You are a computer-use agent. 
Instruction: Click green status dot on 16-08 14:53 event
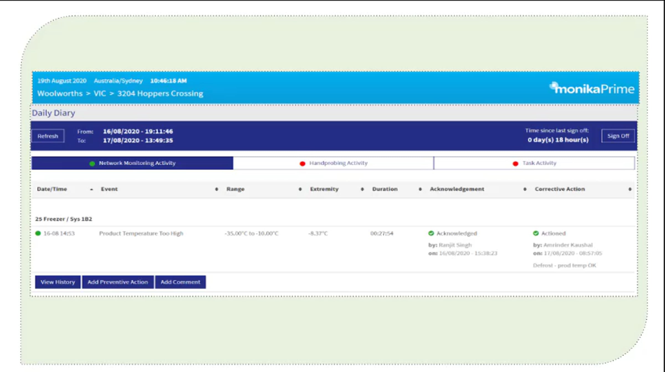coord(38,233)
